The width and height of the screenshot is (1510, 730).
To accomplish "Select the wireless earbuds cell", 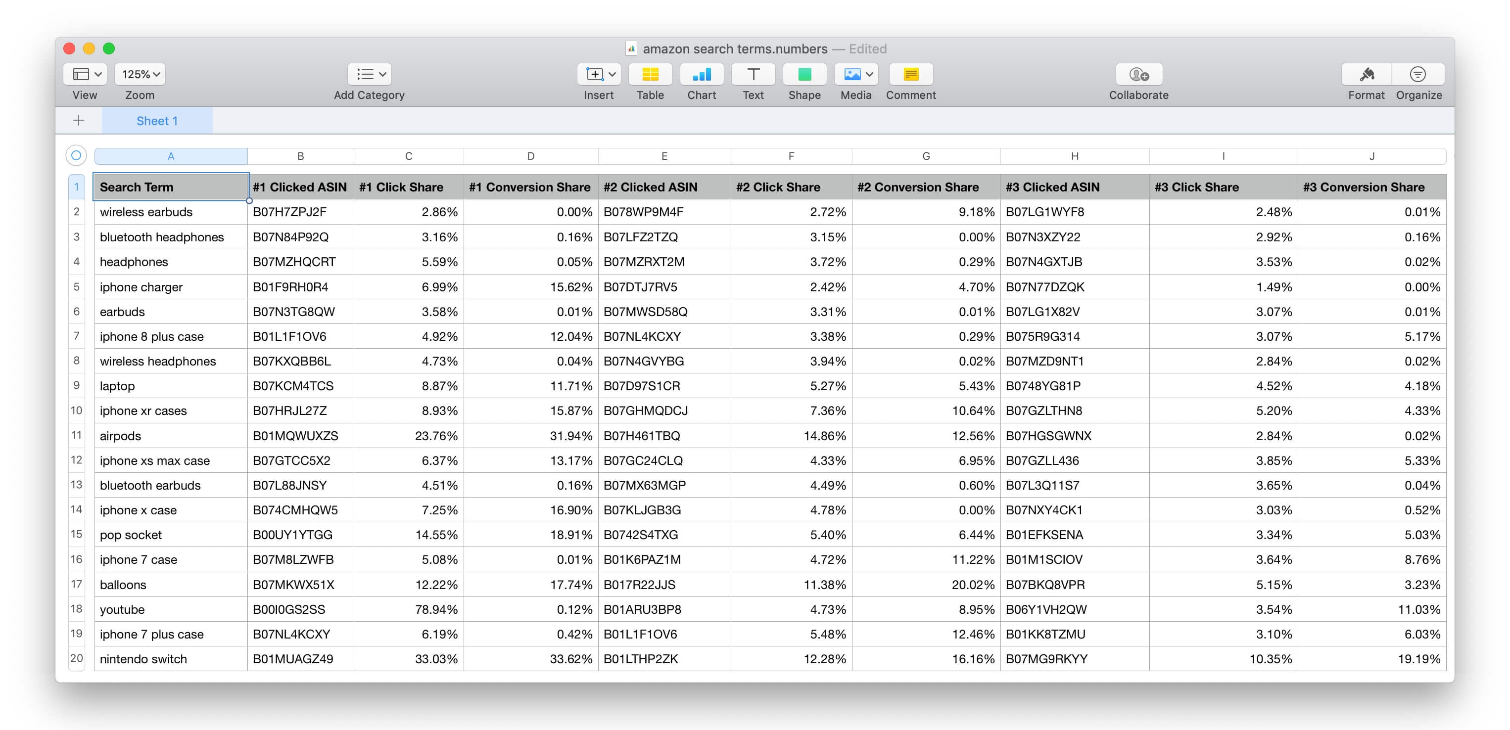I will (x=171, y=212).
